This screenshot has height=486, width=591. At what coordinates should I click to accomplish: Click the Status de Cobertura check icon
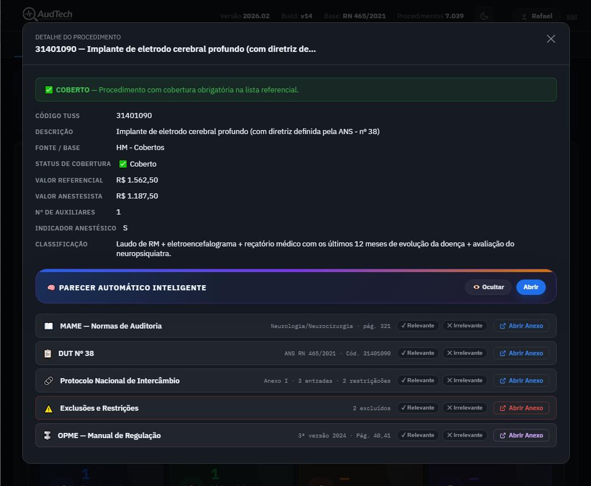[x=123, y=164]
